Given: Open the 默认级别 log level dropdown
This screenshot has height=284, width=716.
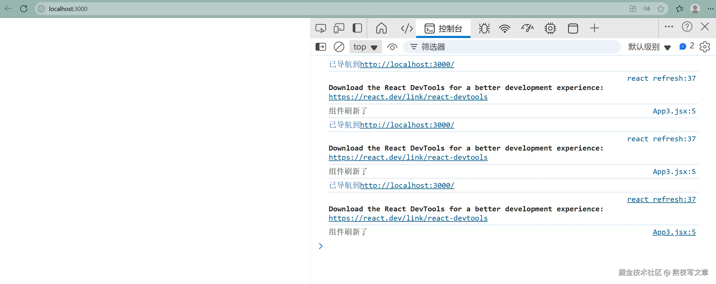Looking at the screenshot, I should [x=649, y=47].
